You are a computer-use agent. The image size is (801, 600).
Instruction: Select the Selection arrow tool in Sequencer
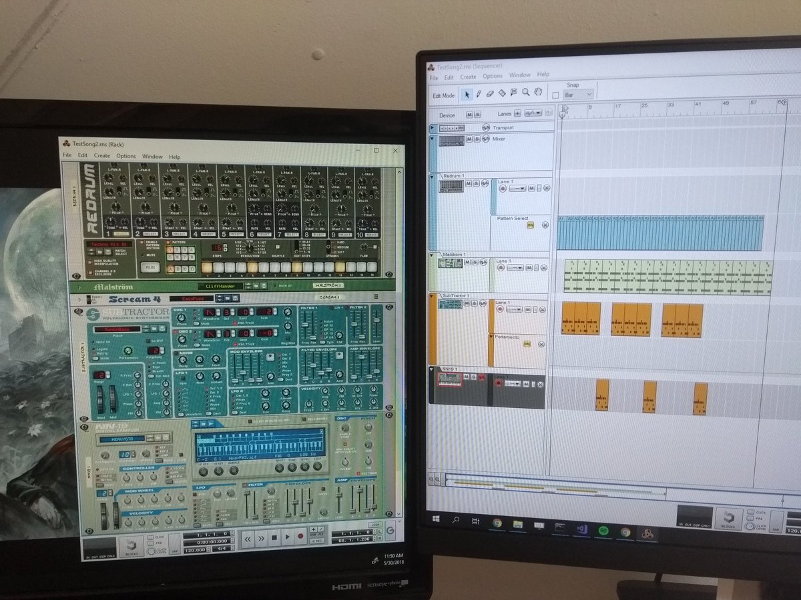(468, 94)
